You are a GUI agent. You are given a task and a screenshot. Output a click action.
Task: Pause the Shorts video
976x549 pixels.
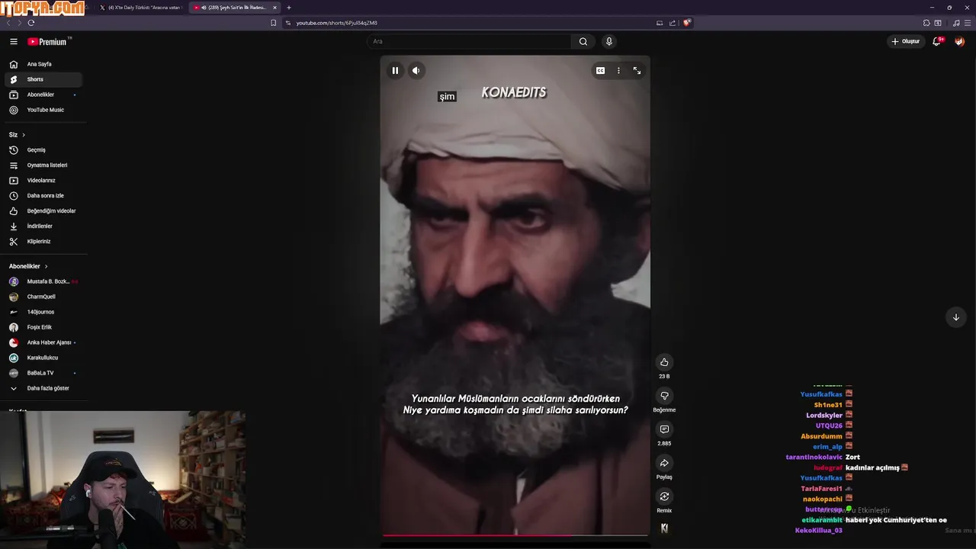(395, 70)
